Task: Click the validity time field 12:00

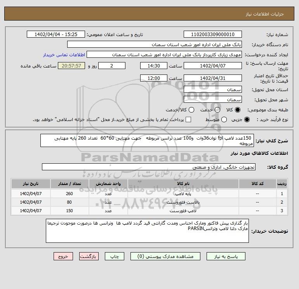Action: point(154,78)
